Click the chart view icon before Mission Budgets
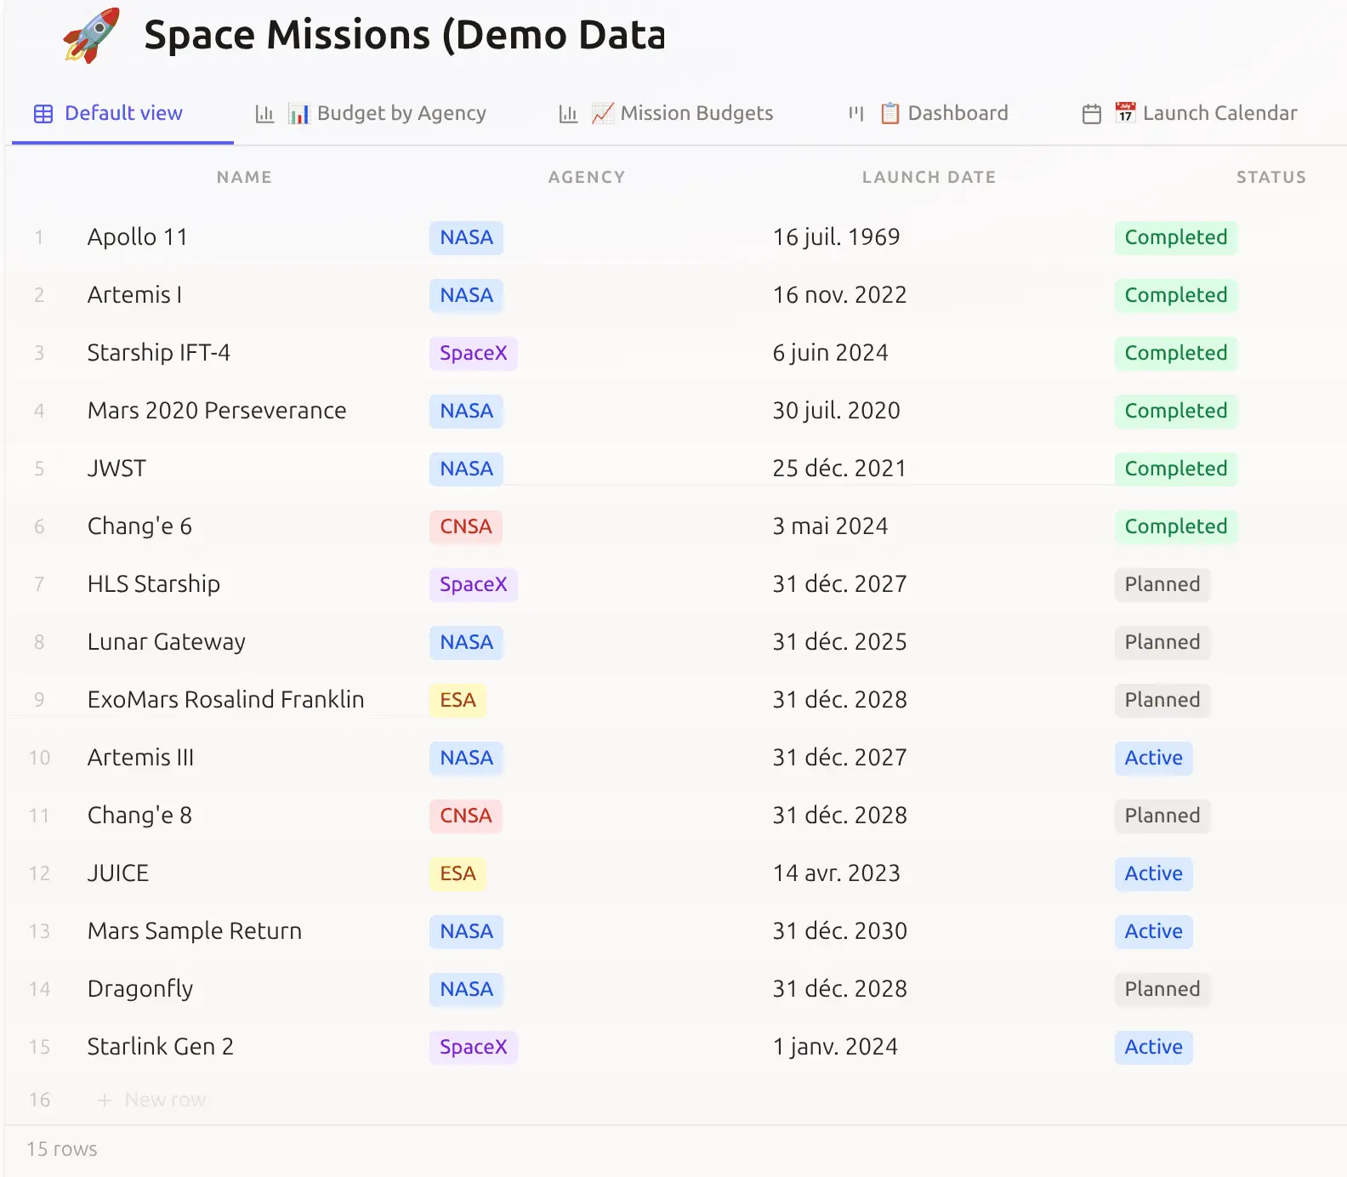The image size is (1347, 1177). click(568, 114)
